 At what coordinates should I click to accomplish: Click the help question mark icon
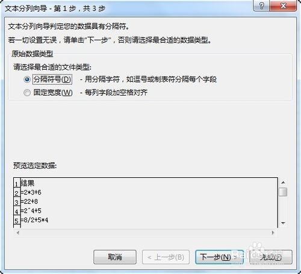coord(261,5)
